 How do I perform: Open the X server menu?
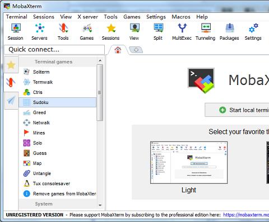(x=87, y=17)
